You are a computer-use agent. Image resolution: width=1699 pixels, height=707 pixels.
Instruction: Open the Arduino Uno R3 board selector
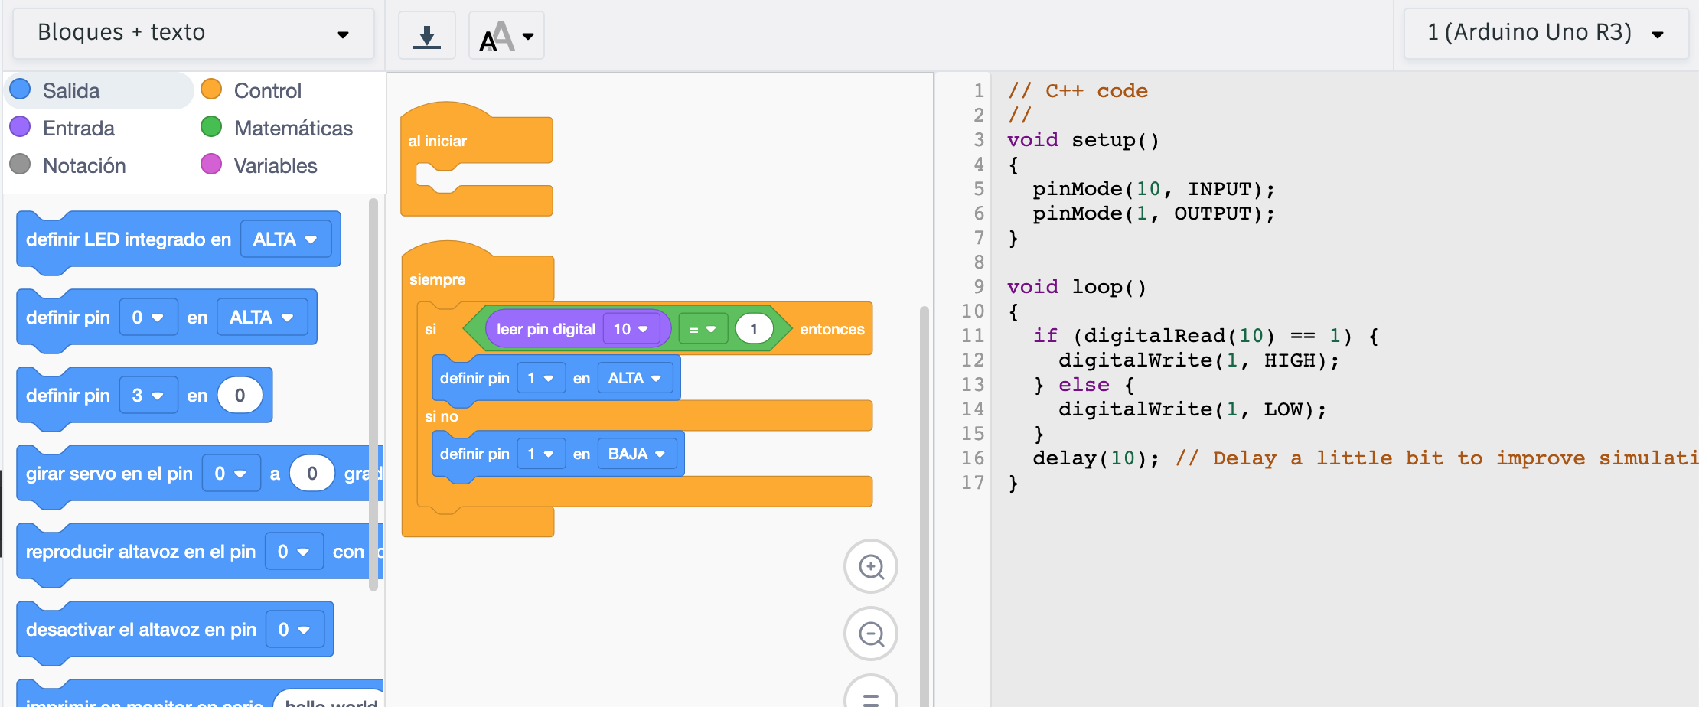(x=1545, y=33)
